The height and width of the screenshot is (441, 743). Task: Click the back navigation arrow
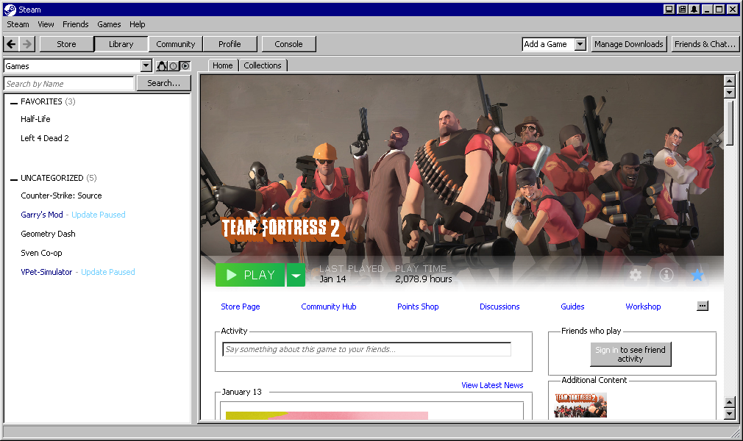[x=11, y=44]
